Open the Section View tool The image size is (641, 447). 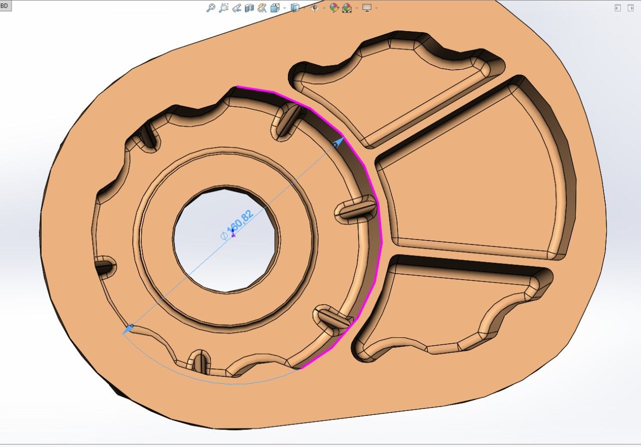(x=249, y=8)
